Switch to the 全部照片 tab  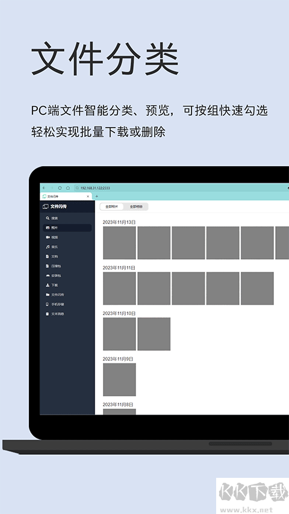click(x=112, y=207)
